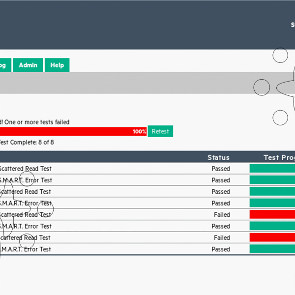
Task: Click the gray banner bar below the tabs
Action: click(123, 83)
